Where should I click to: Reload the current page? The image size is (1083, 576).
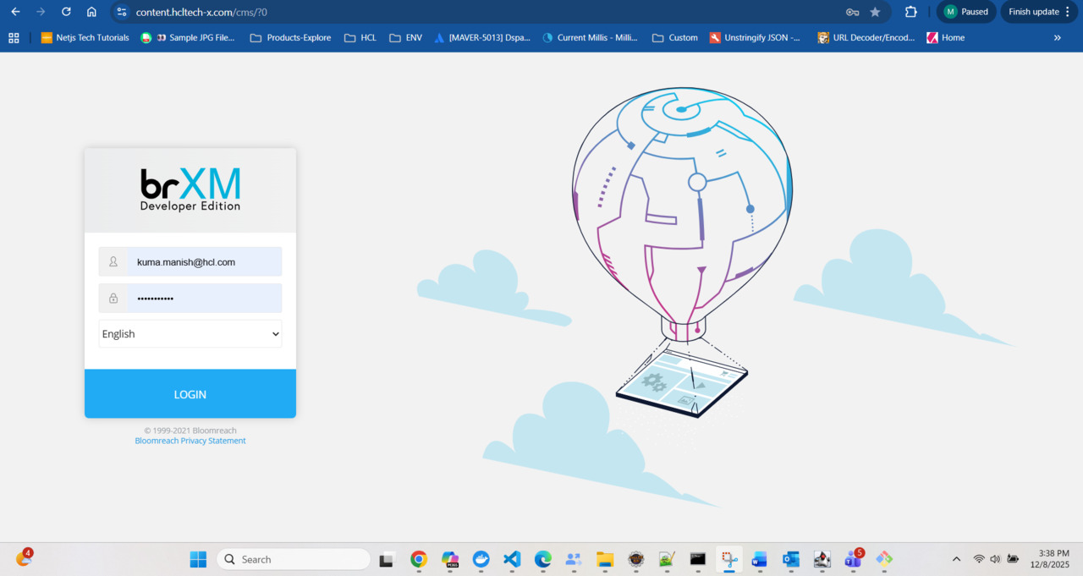66,12
